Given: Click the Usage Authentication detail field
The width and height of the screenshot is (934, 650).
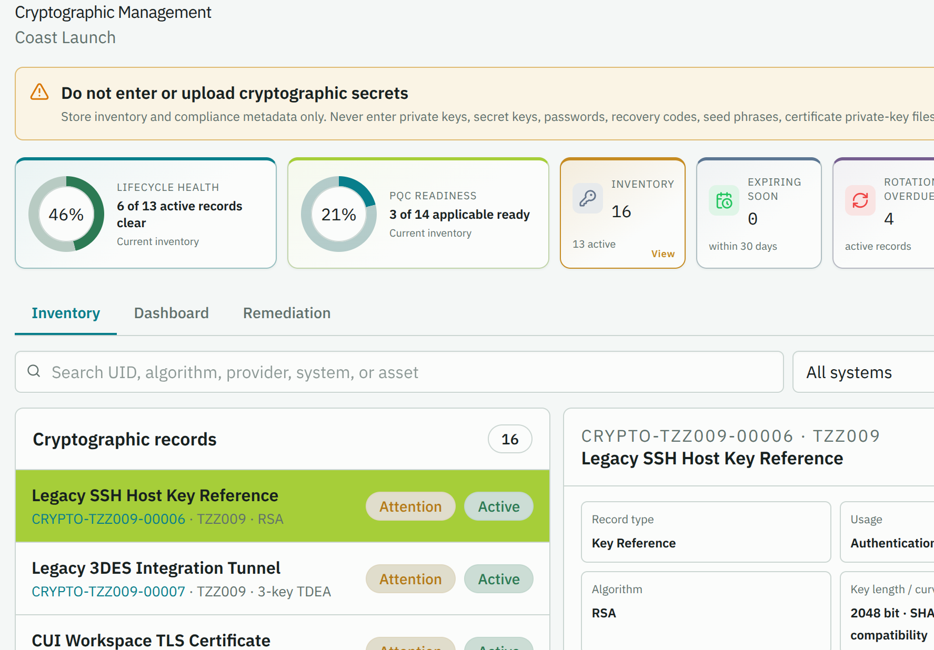Looking at the screenshot, I should [x=887, y=532].
